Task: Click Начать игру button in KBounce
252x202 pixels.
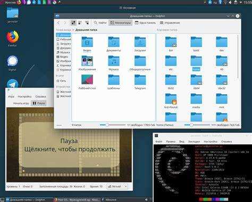Action: click(21, 103)
